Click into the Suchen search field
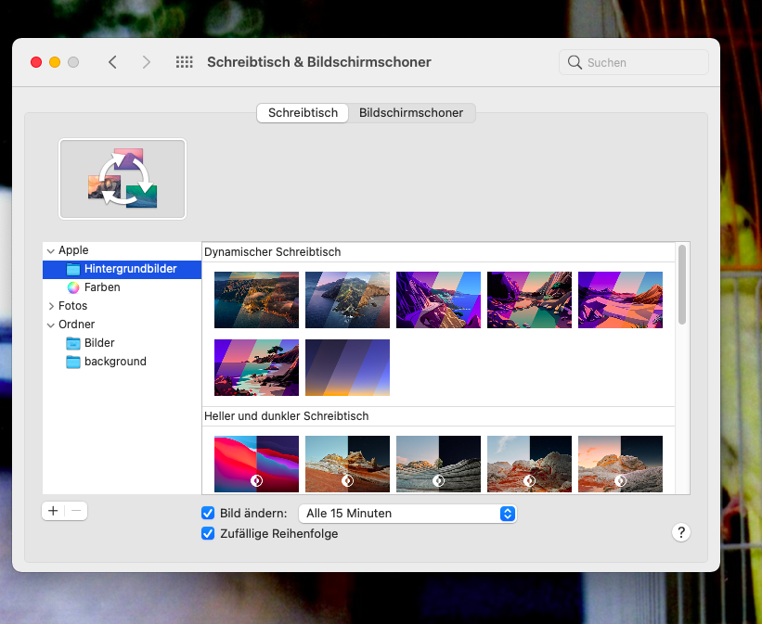The width and height of the screenshot is (762, 624). pos(634,62)
